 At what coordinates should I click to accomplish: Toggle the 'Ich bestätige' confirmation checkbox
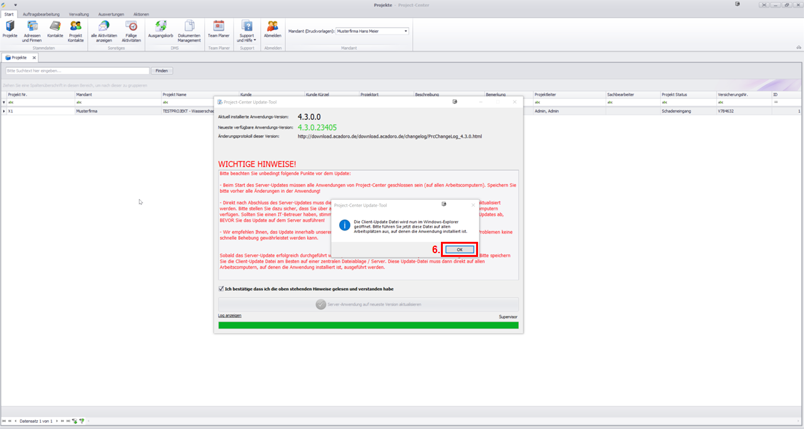click(x=221, y=289)
